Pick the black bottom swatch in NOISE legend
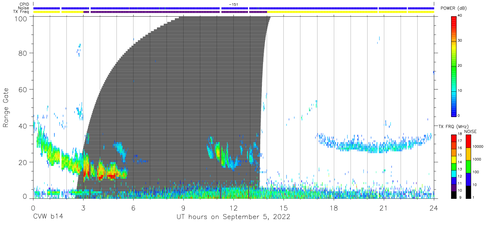The image size is (488, 225). click(x=468, y=192)
